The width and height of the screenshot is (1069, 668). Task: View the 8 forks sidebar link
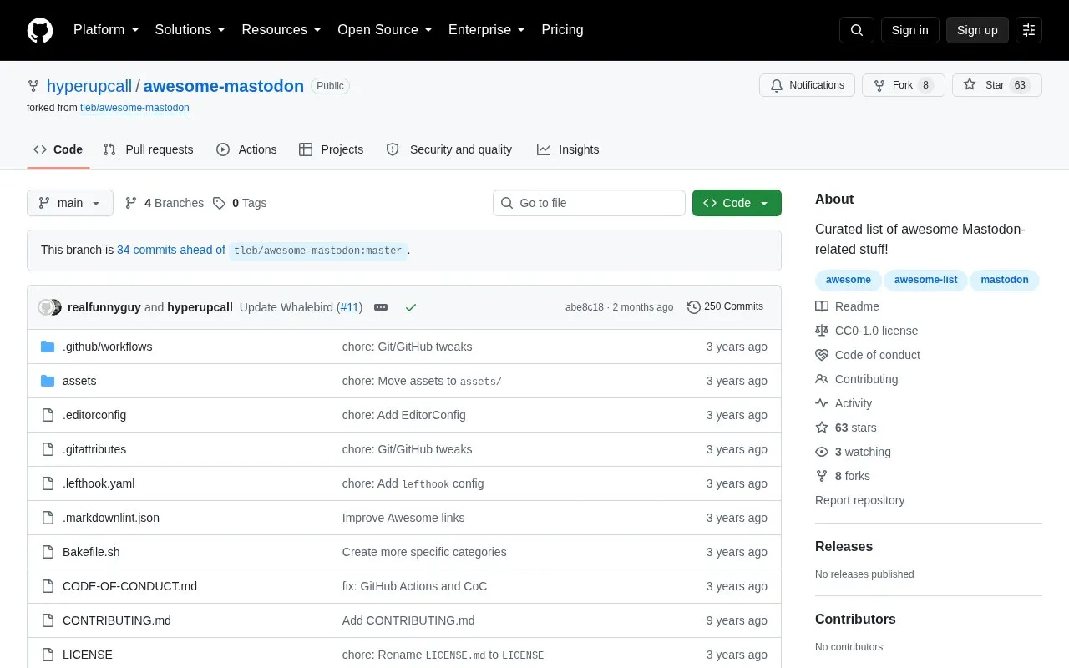point(843,476)
